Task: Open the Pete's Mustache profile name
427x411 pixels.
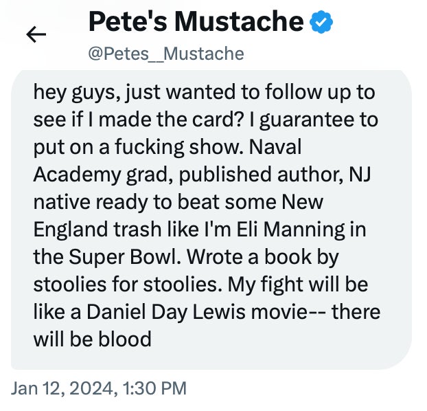Action: 196,22
